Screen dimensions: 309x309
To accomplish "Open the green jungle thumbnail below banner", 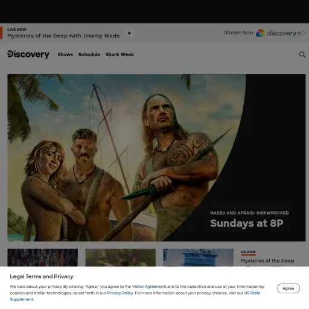I will (x=121, y=258).
